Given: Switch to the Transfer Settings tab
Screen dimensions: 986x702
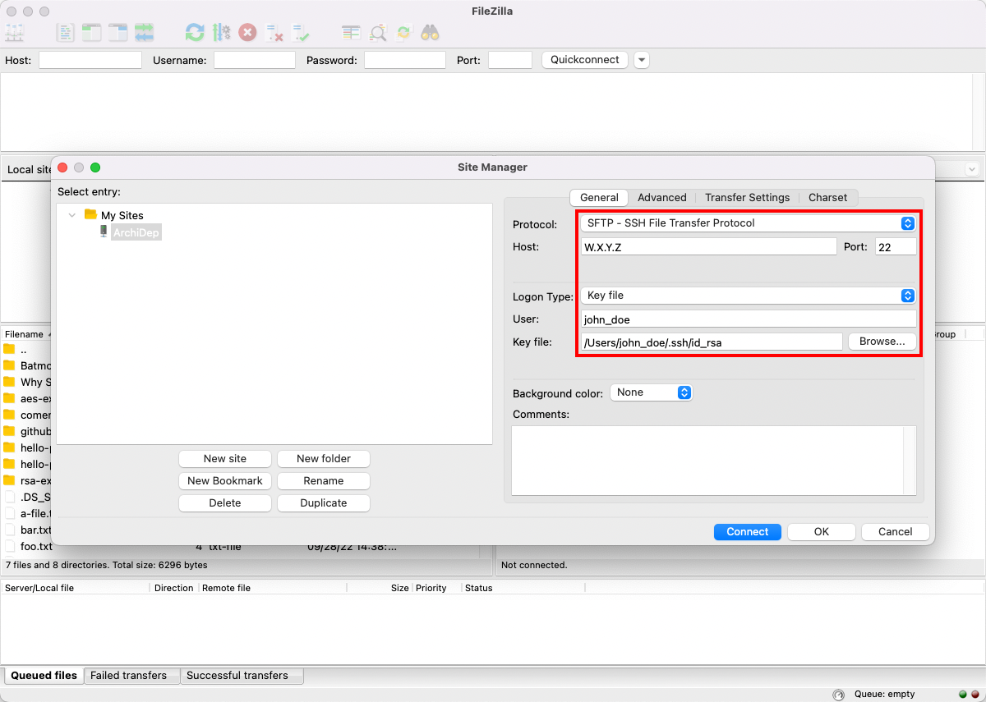Looking at the screenshot, I should [747, 197].
